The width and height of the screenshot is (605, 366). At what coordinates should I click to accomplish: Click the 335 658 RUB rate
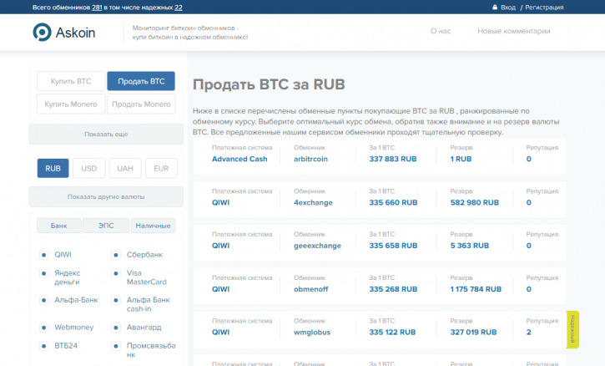pyautogui.click(x=393, y=246)
